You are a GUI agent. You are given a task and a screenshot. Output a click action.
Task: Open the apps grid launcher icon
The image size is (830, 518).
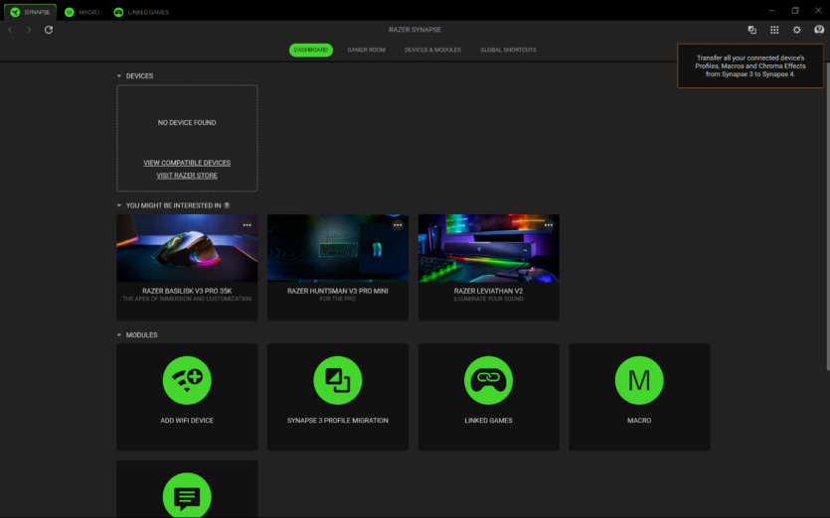(x=774, y=30)
